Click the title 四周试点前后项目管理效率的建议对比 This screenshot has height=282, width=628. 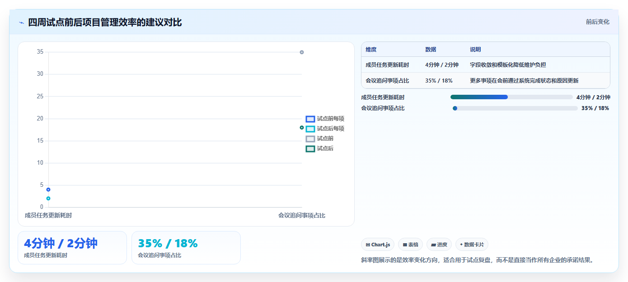click(x=105, y=22)
